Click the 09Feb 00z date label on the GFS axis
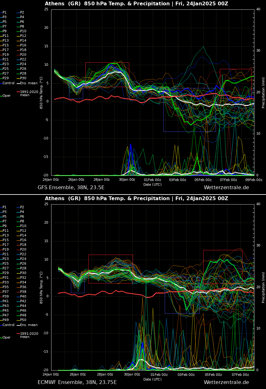Viewport: 266px width, 389px height. click(254, 180)
